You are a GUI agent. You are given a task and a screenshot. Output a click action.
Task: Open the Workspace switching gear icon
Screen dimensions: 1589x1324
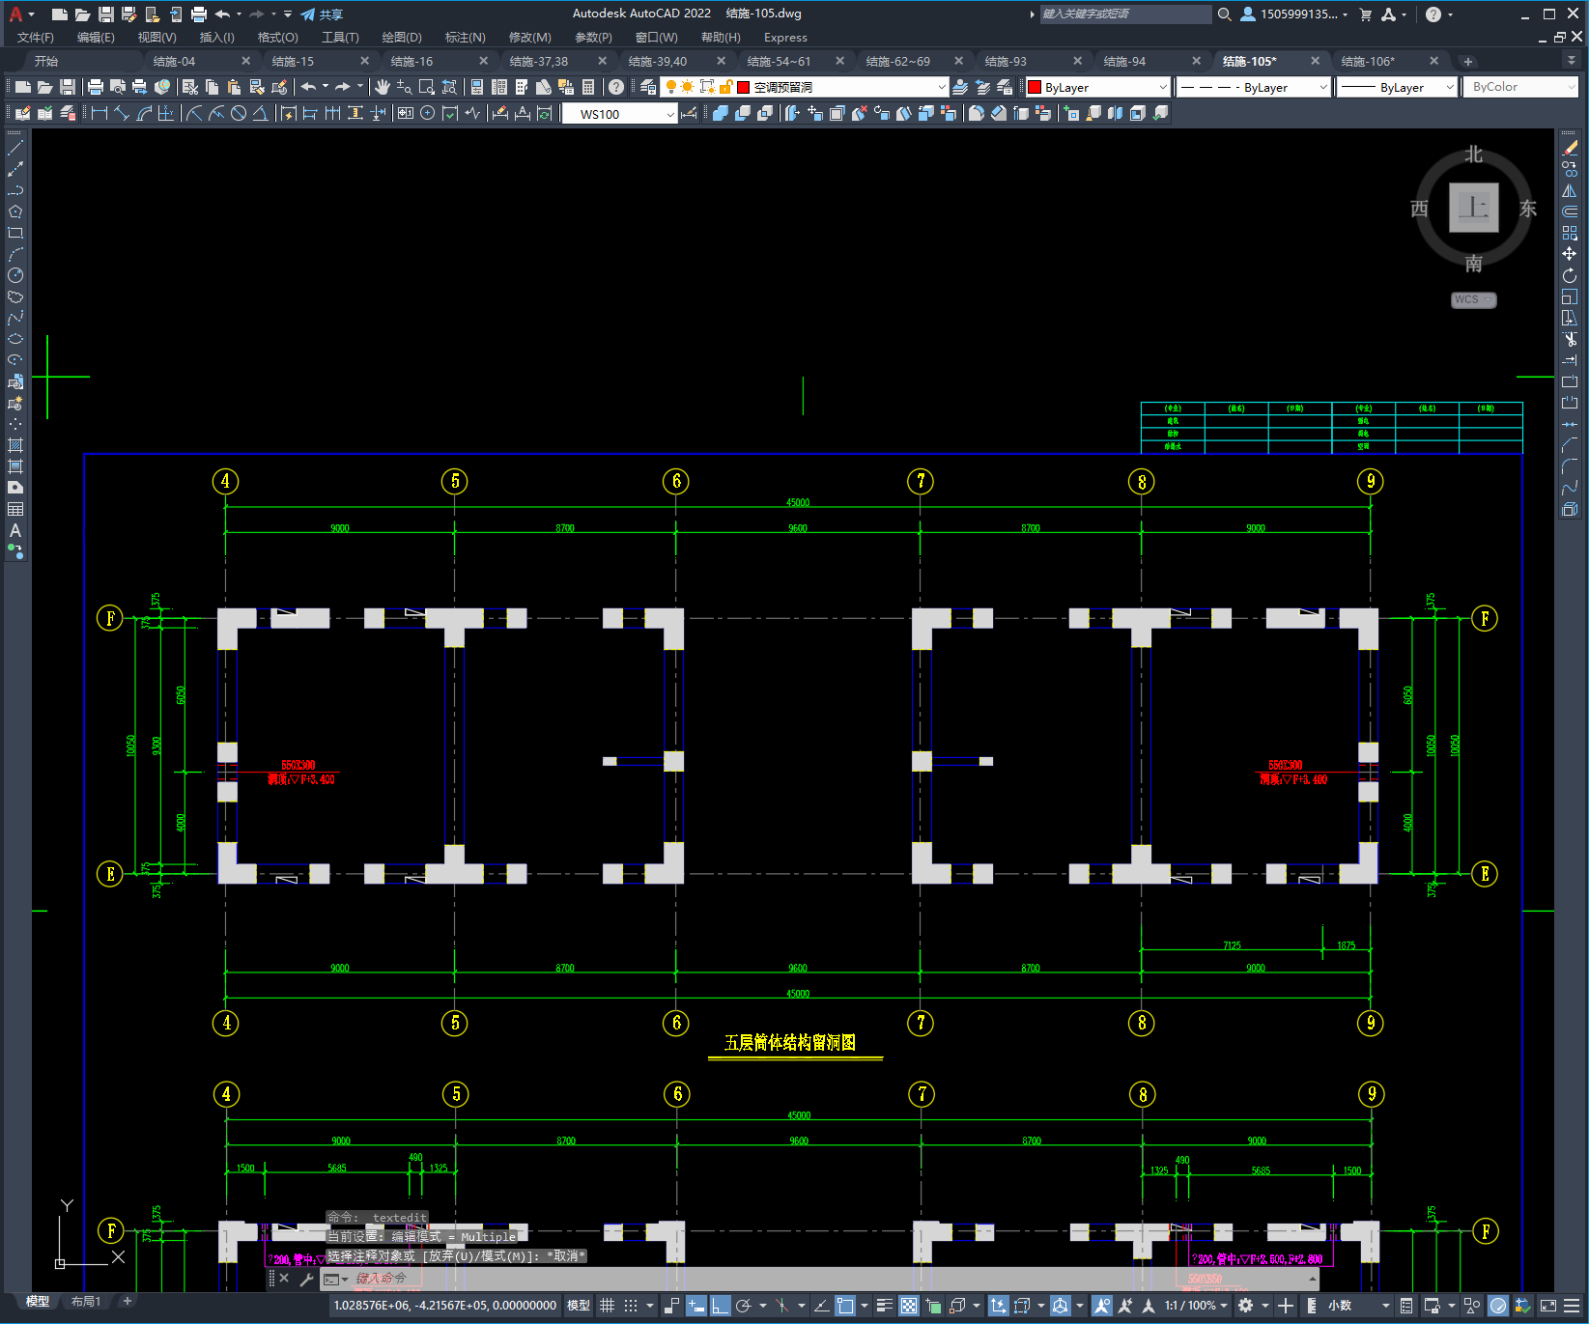coord(1246,1306)
